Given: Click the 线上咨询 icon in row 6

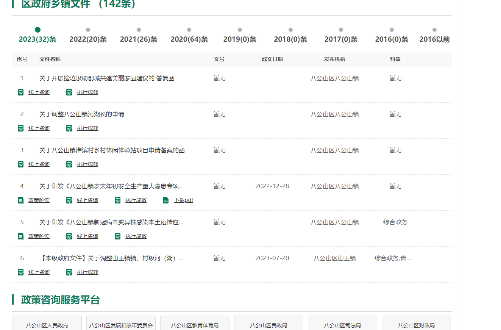Looking at the screenshot, I should (x=21, y=272).
